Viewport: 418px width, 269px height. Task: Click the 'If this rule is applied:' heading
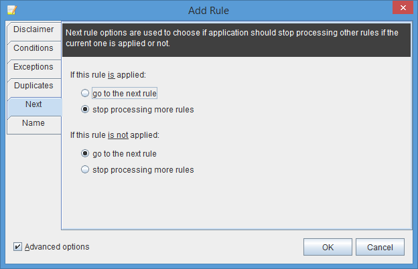pyautogui.click(x=108, y=75)
